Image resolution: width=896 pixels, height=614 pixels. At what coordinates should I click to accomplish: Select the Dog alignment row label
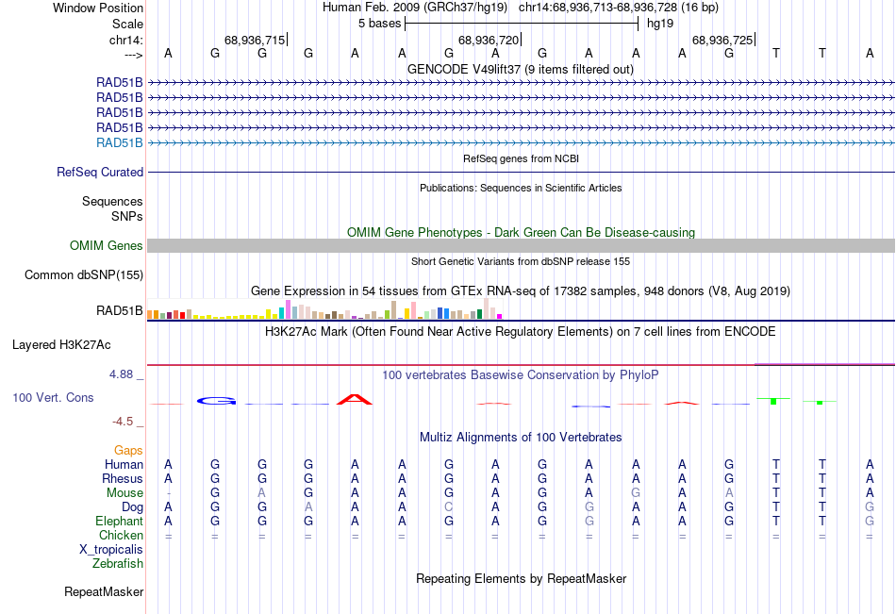tap(132, 507)
